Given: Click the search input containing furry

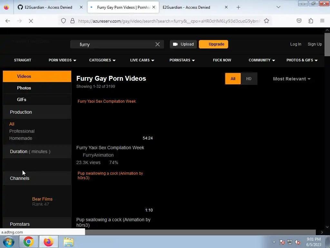Looking at the screenshot, I should pos(117,44).
